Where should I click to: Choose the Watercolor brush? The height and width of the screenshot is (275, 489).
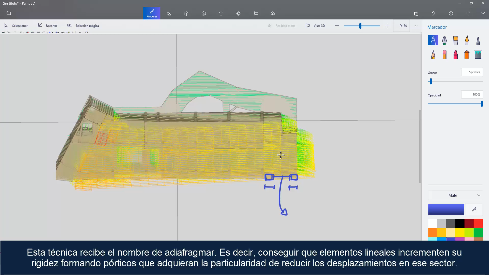tap(467, 40)
